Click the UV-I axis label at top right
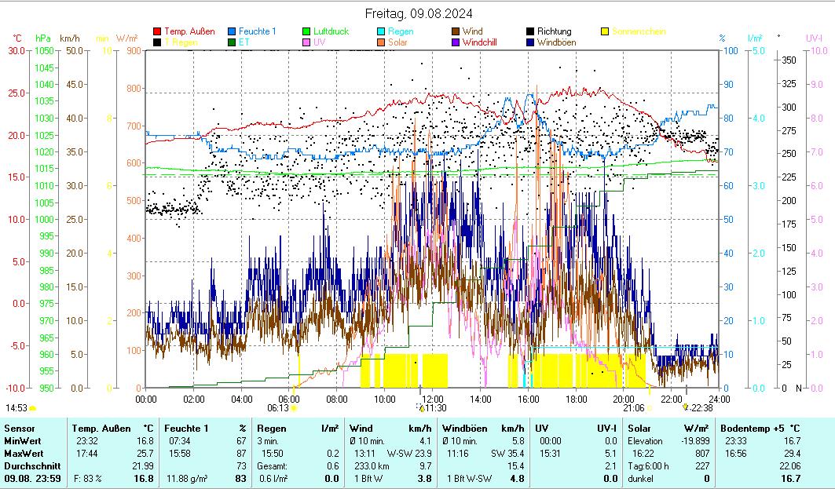 click(x=814, y=37)
